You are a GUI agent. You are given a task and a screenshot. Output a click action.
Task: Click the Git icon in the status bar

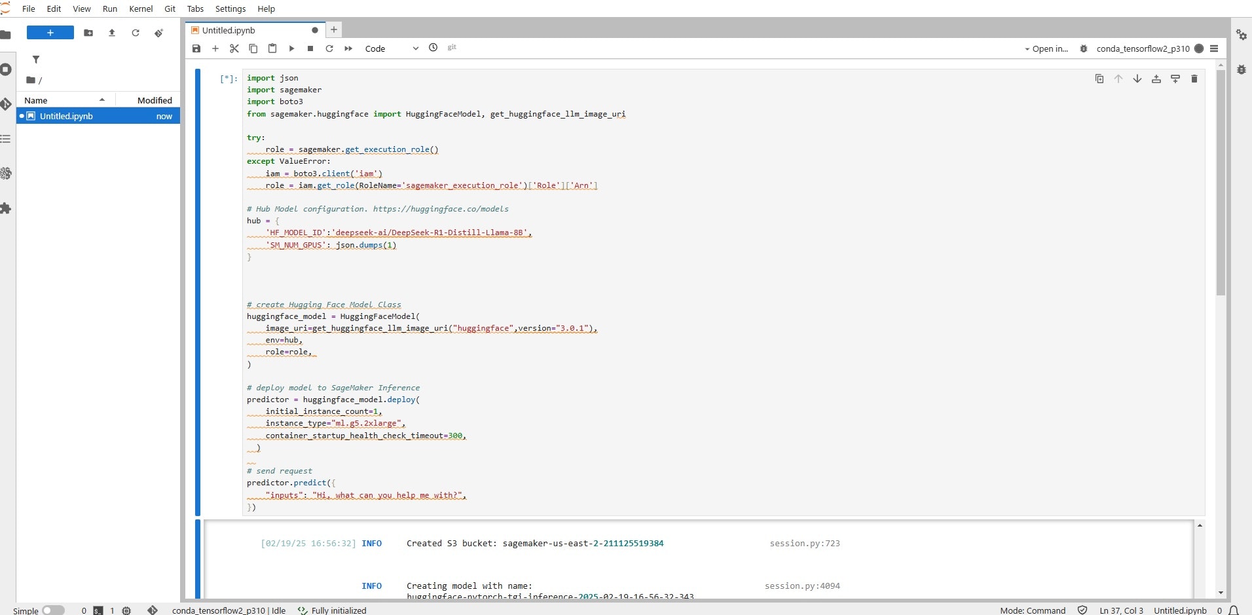coord(153,610)
